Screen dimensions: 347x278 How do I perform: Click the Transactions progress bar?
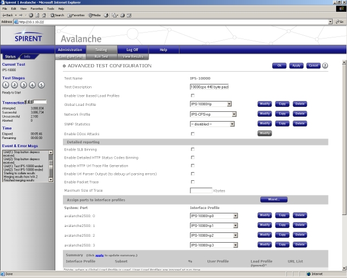[40, 102]
